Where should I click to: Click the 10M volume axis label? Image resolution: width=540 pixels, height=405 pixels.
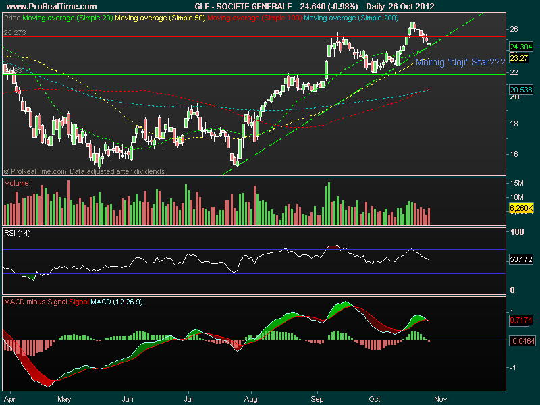[x=516, y=197]
